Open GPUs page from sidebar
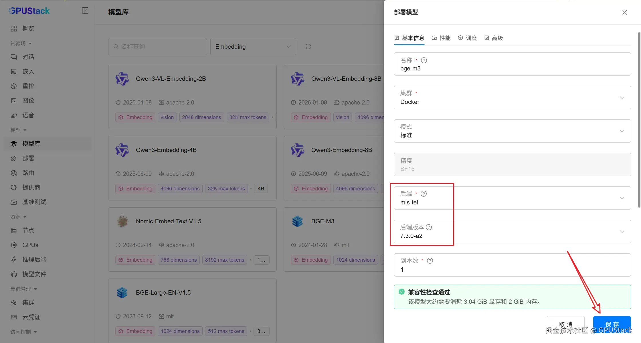Screen dimensions: 641x343 [30, 245]
